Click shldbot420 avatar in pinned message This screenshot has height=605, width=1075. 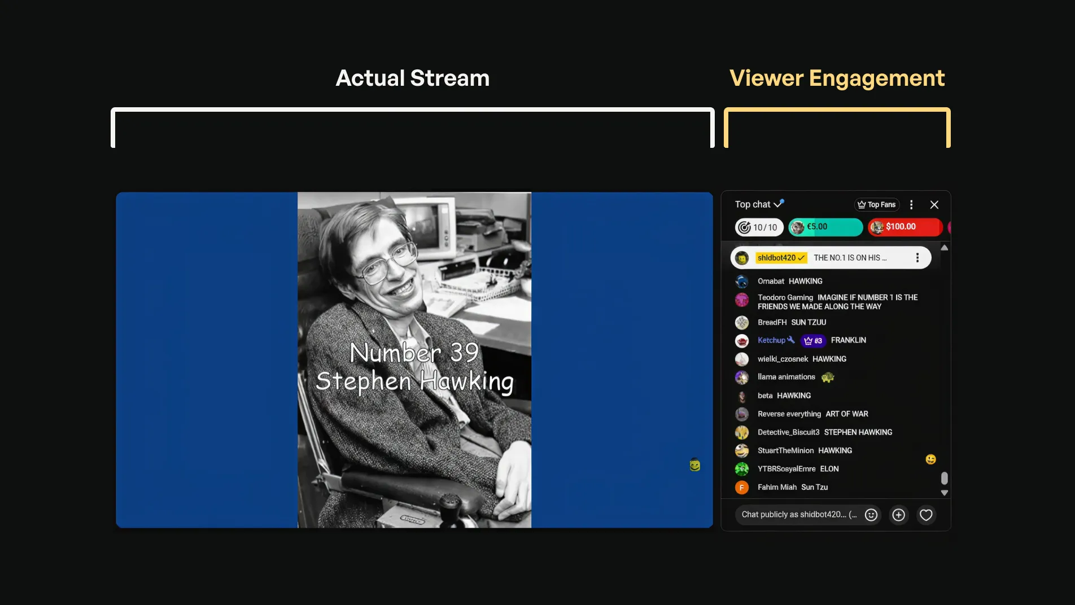pos(742,258)
